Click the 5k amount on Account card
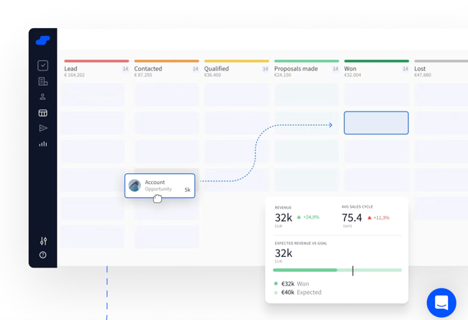 tap(187, 190)
